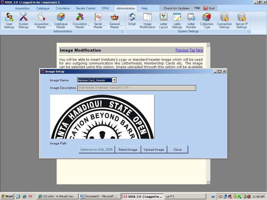267x200 pixels.
Task: Open User Settings in the ribbon
Action: point(9,21)
